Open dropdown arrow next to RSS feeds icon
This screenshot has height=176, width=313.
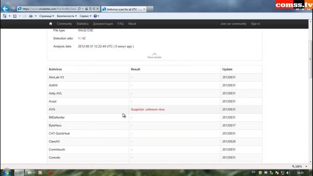(x=20, y=16)
